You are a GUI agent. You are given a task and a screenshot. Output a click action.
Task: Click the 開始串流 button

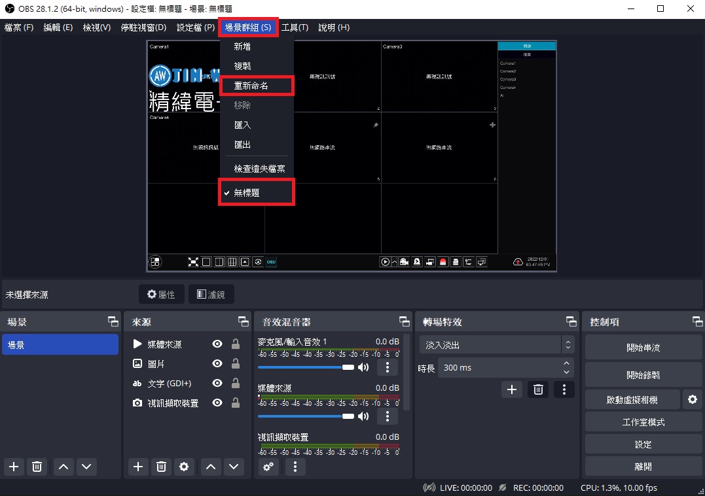point(643,348)
